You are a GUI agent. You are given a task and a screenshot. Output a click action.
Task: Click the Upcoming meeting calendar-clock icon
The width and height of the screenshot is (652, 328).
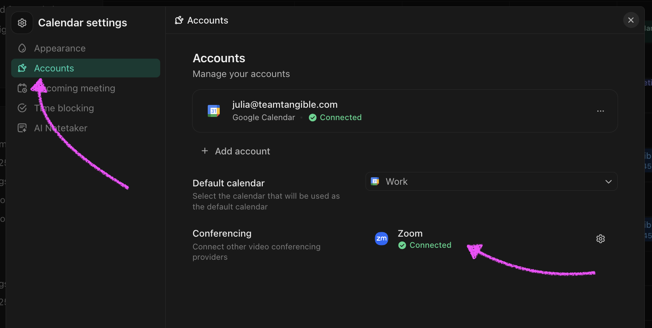pyautogui.click(x=22, y=88)
